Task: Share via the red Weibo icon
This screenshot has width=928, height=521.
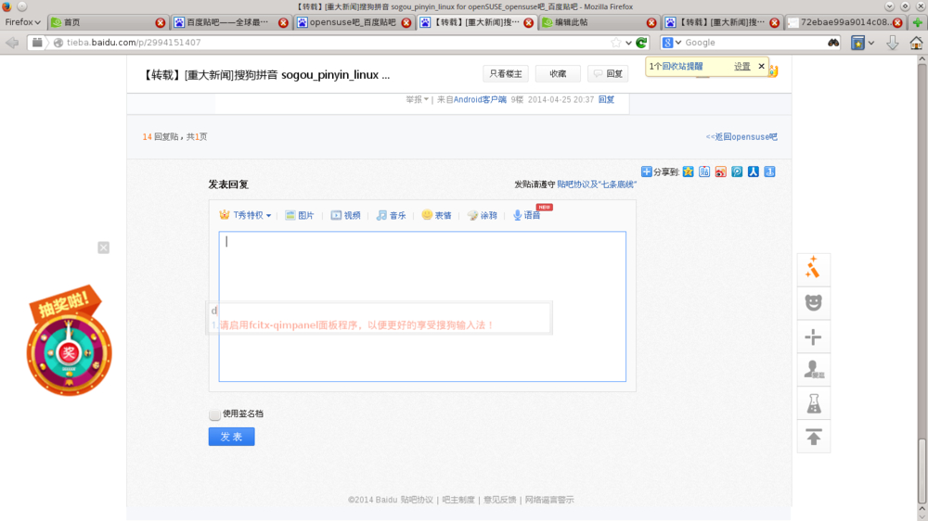Action: 720,172
